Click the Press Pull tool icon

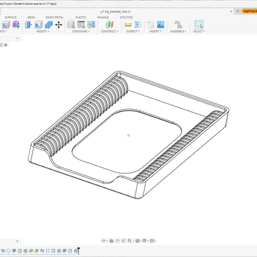28,25
